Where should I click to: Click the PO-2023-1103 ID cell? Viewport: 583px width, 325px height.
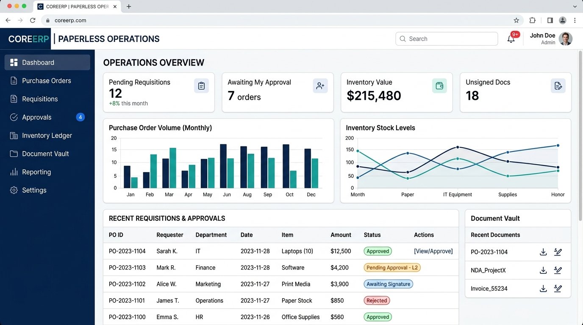click(x=127, y=268)
